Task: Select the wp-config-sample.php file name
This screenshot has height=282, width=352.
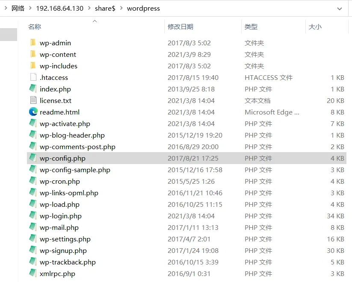Action: 75,170
